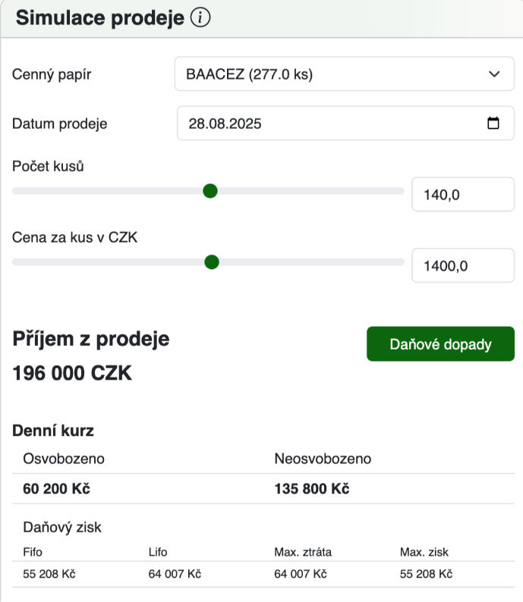Select the Neosvobozeno value 135 800 Kč
This screenshot has width=523, height=602.
[x=311, y=488]
